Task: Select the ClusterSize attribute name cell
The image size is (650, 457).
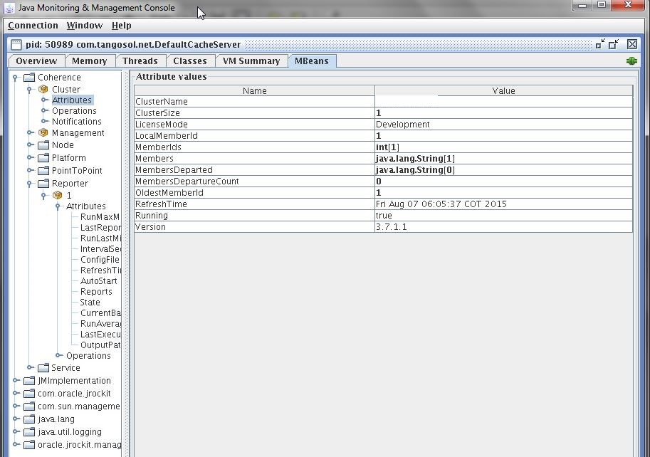Action: [x=255, y=112]
